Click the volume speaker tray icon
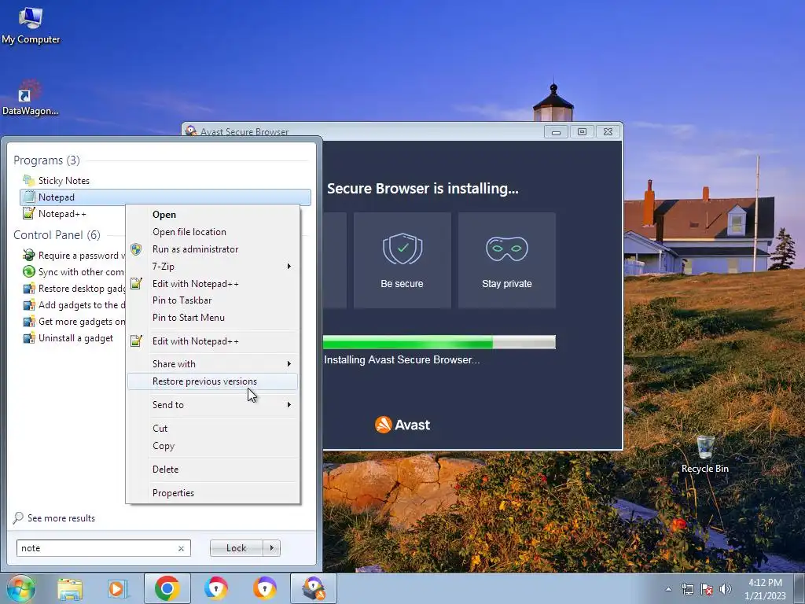 point(726,589)
